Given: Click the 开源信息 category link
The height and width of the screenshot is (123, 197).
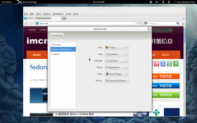Looking at the screenshot, I should (42, 80).
